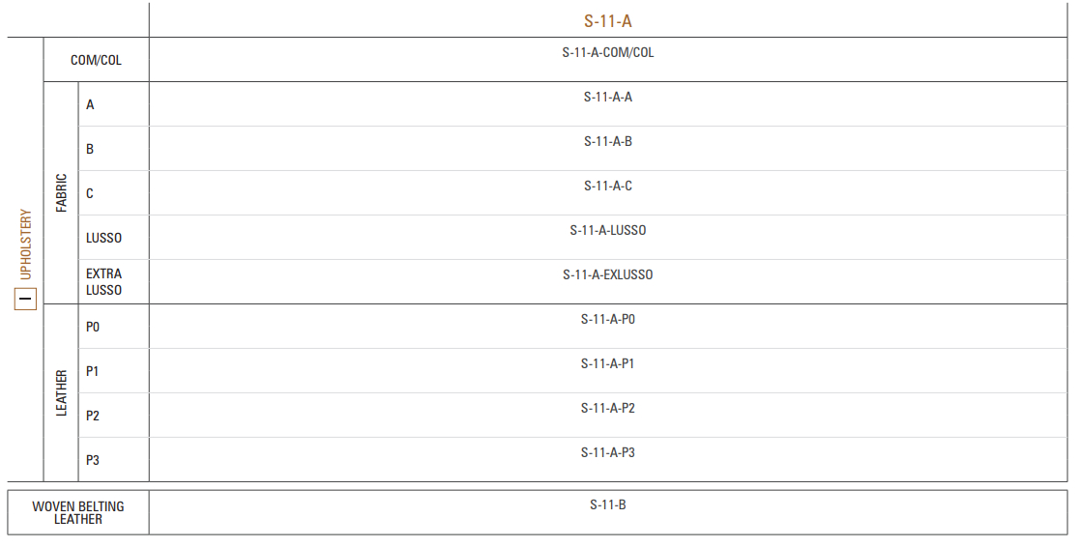1079x547 pixels.
Task: Pick the S-11-A-P0 leather code
Action: point(607,319)
